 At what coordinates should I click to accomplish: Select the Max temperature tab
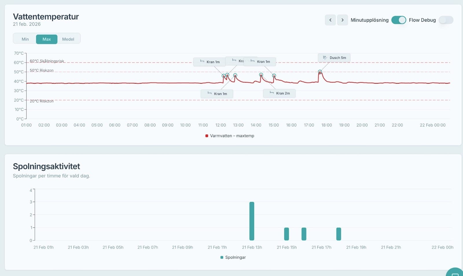pos(47,39)
